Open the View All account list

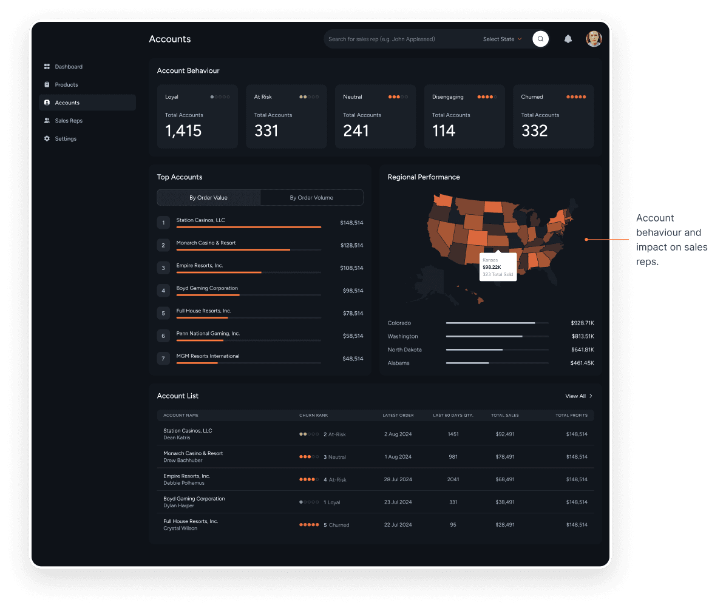[x=578, y=396]
